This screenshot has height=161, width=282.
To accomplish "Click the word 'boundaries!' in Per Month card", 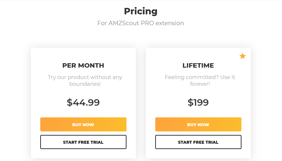I will 85,84.
